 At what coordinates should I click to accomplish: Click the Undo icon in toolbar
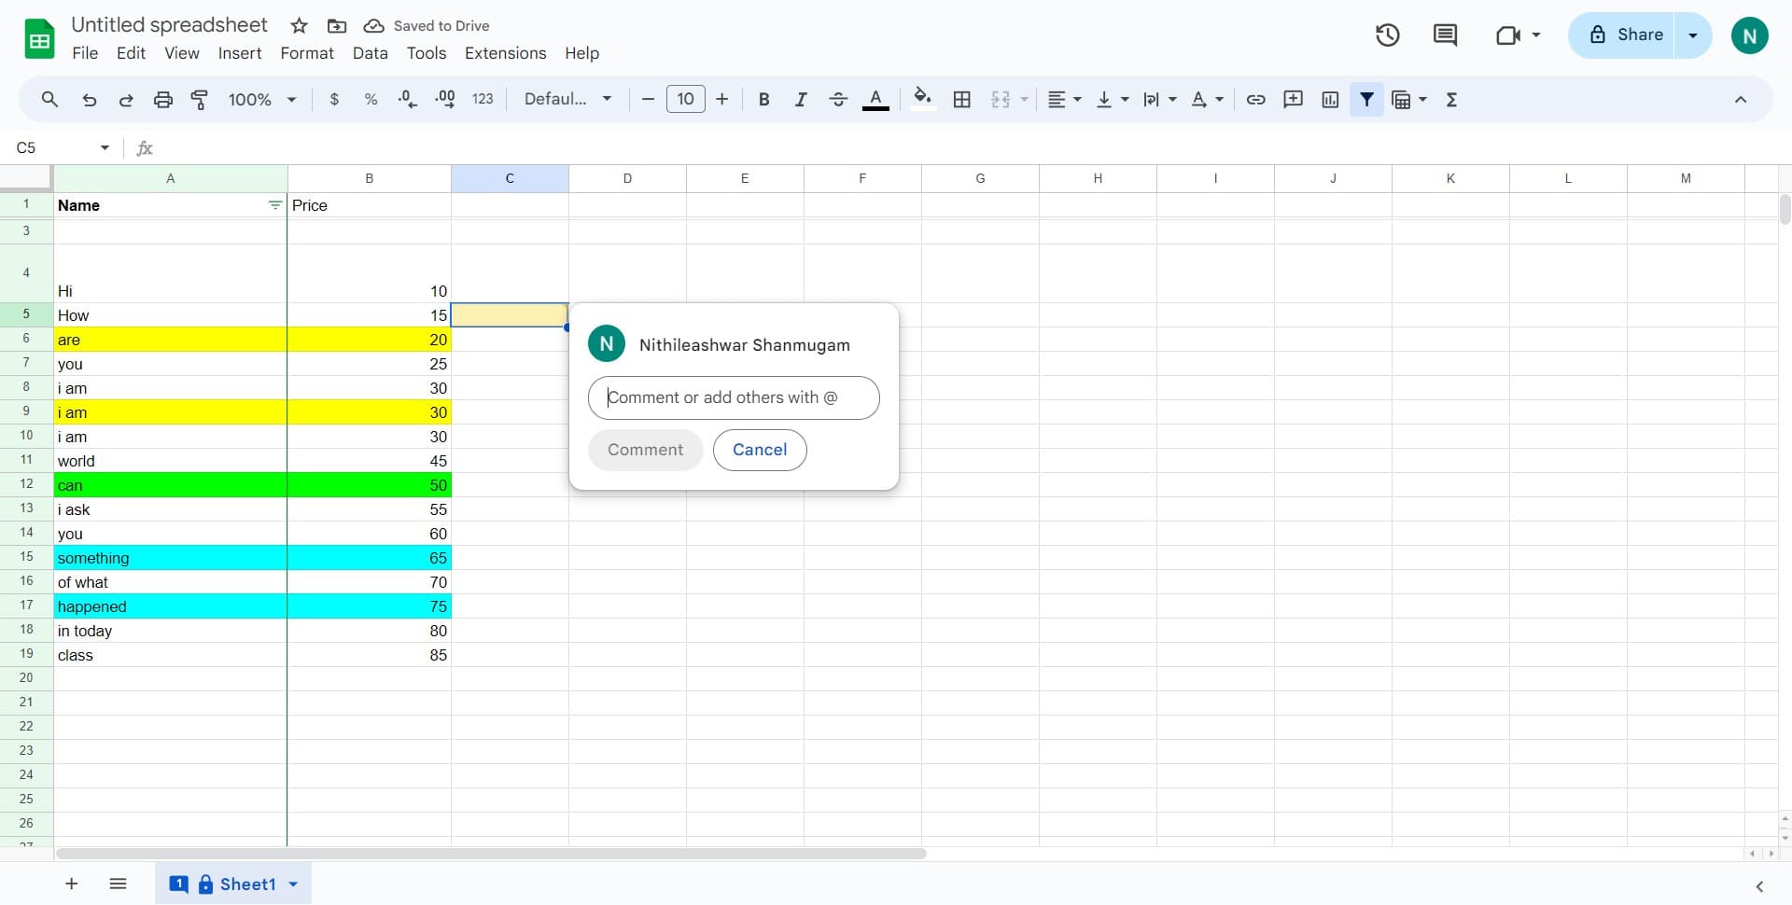tap(89, 100)
